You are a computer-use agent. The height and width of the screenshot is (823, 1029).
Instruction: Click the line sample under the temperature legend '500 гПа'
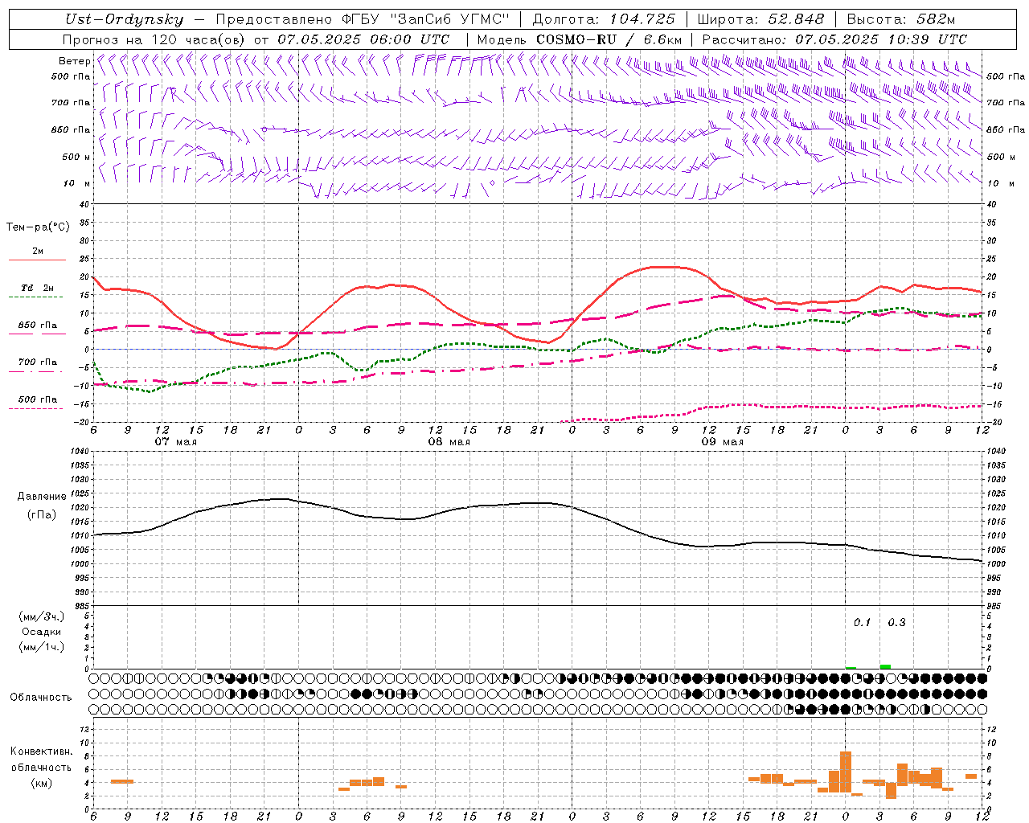pos(36,408)
